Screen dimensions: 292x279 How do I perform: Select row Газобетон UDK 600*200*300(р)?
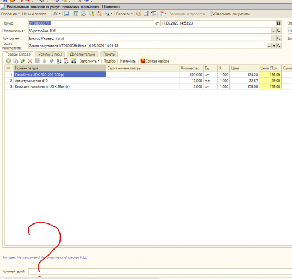(x=60, y=75)
